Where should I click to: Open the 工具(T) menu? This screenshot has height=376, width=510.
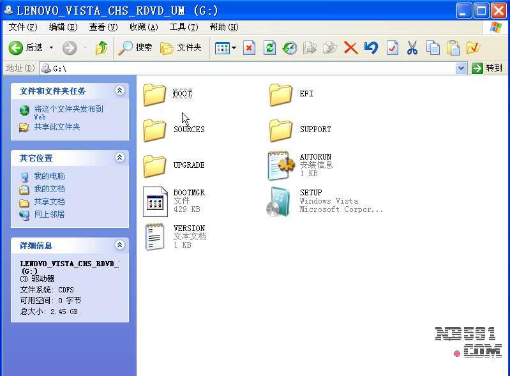184,27
